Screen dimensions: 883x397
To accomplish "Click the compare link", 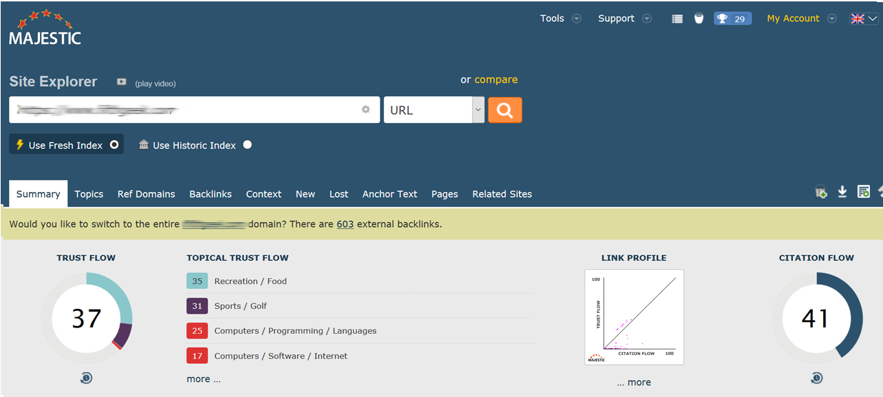I will pyautogui.click(x=496, y=80).
